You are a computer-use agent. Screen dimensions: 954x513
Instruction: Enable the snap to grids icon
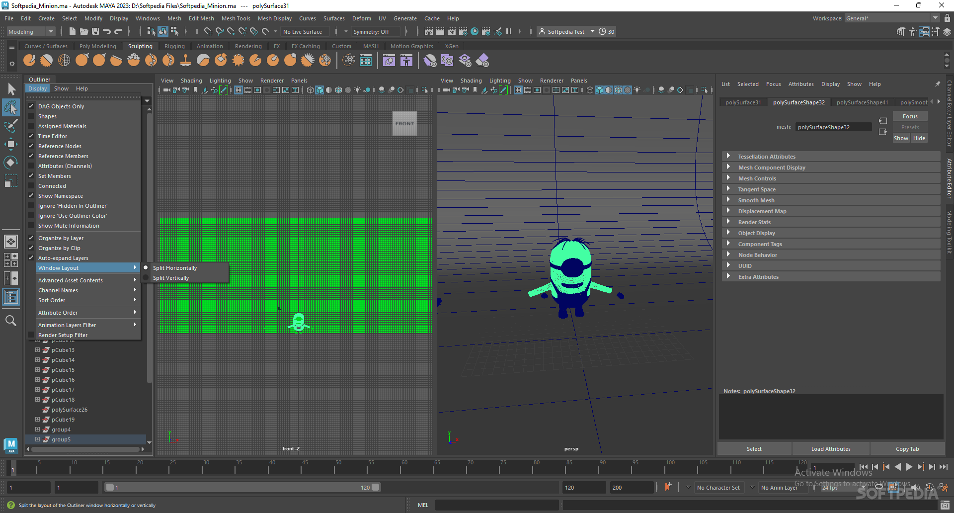[x=208, y=31]
